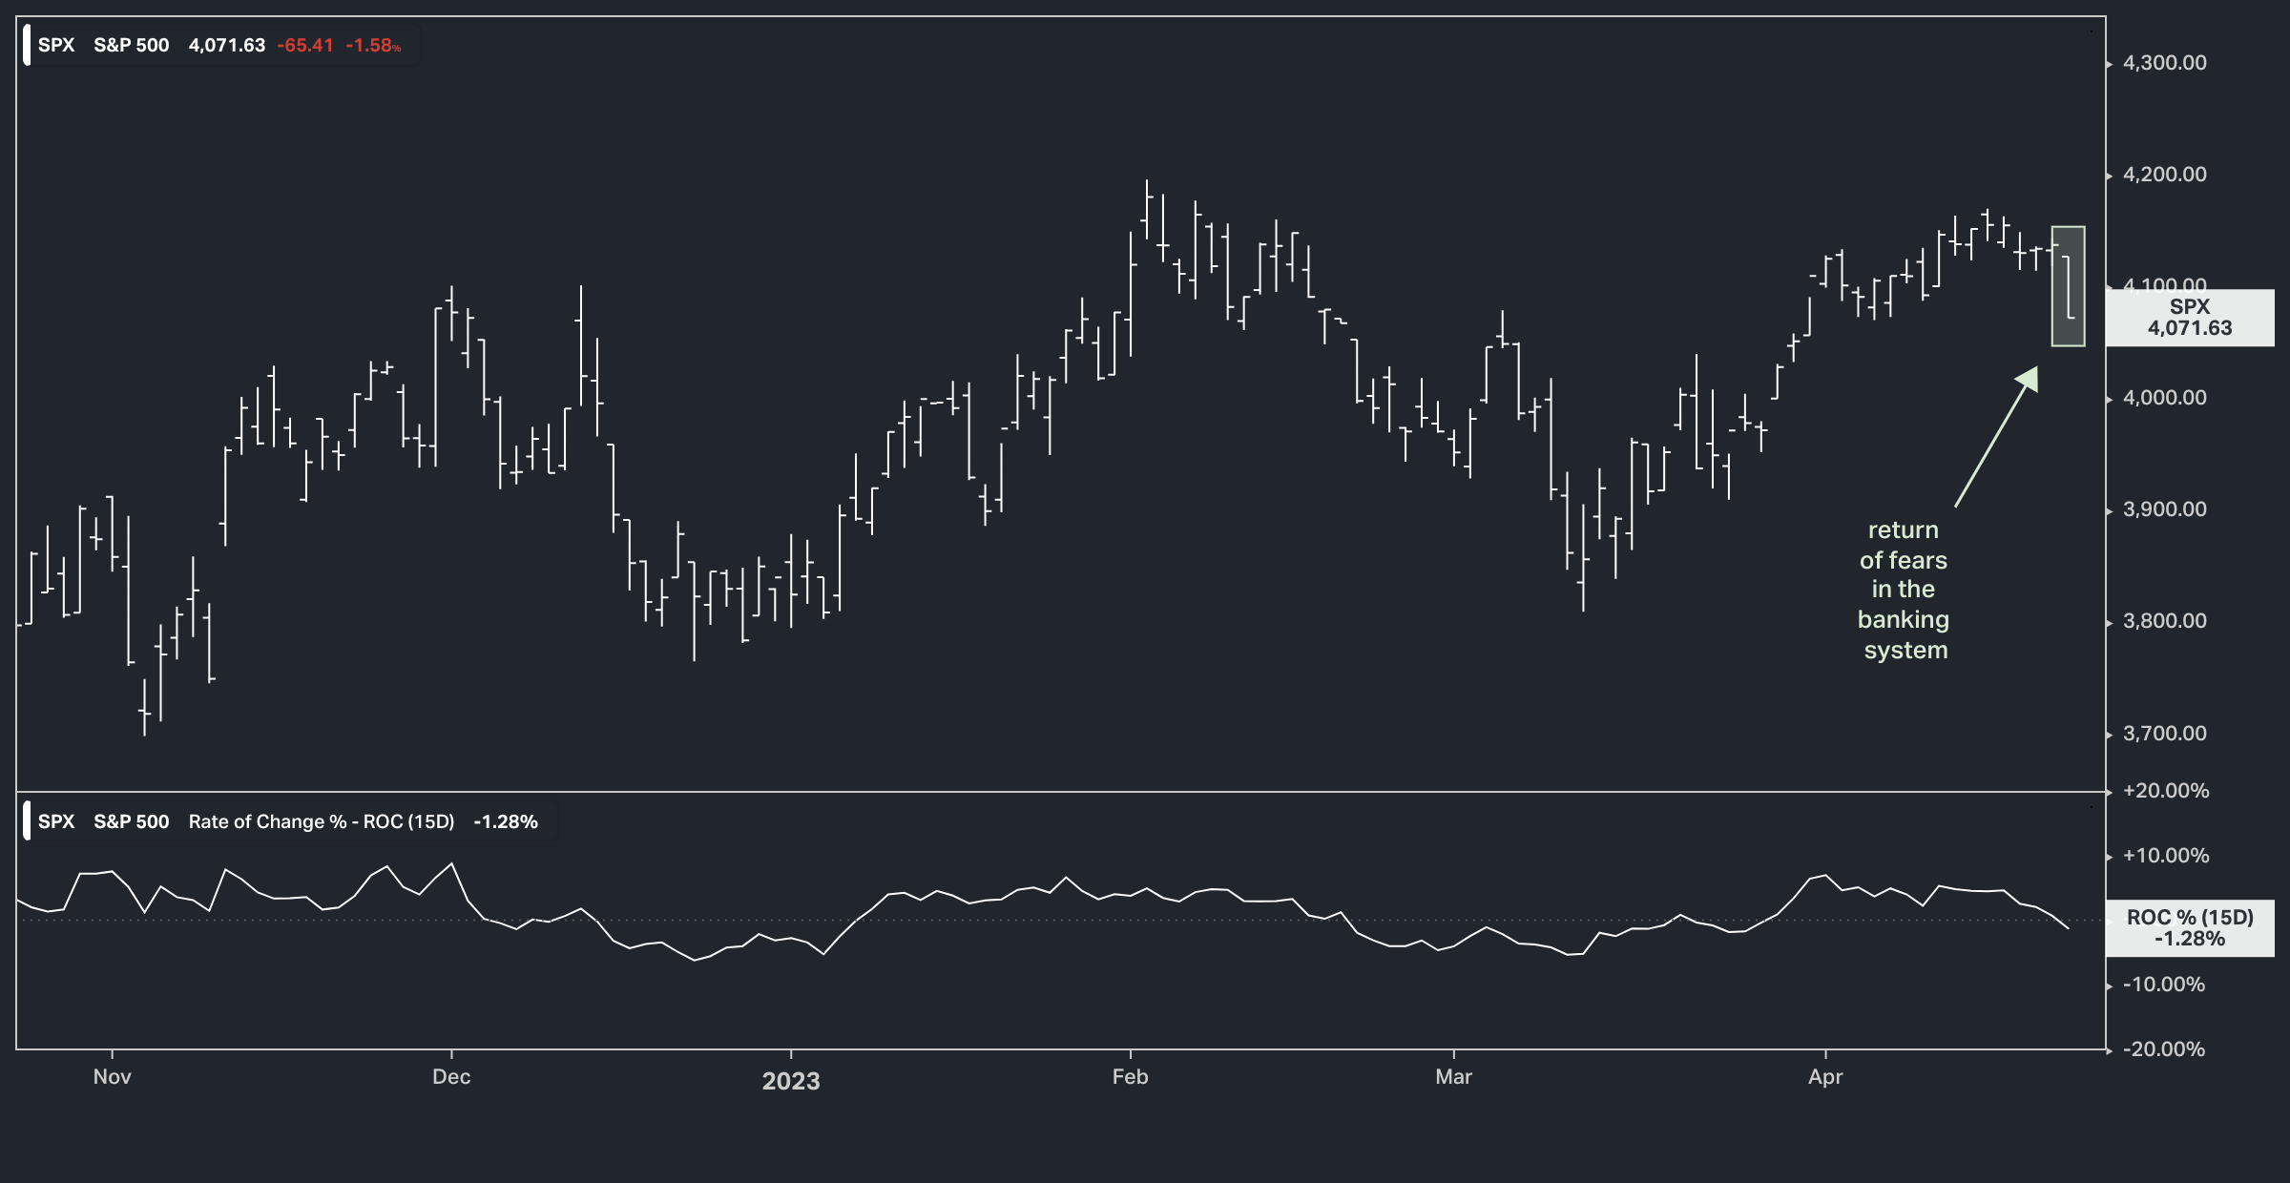This screenshot has height=1183, width=2290.
Task: Click the 'return of fears in the banking system' annotation
Action: coord(1904,590)
